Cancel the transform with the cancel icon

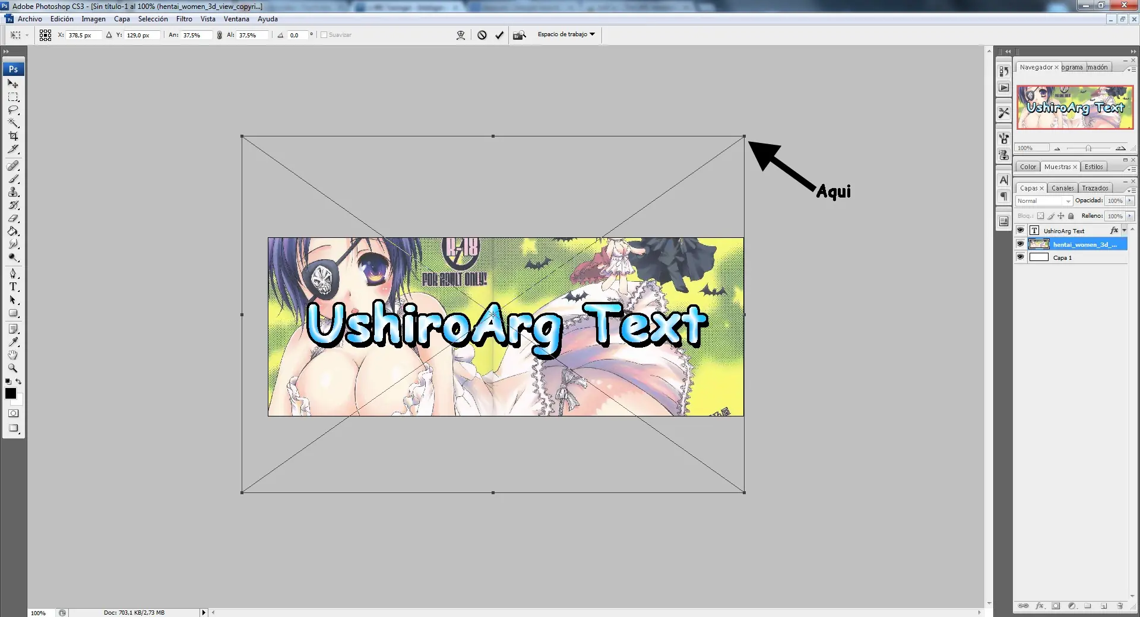[x=482, y=35]
